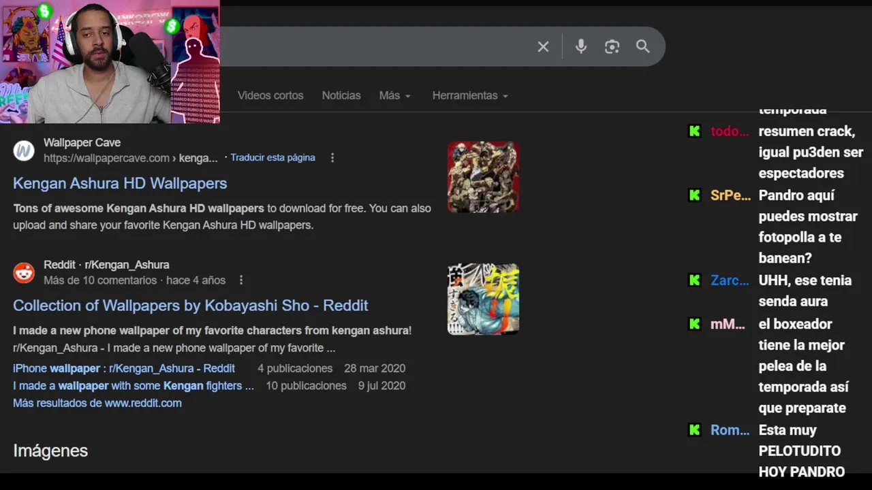
Task: Click chat username SrPe...
Action: click(730, 195)
